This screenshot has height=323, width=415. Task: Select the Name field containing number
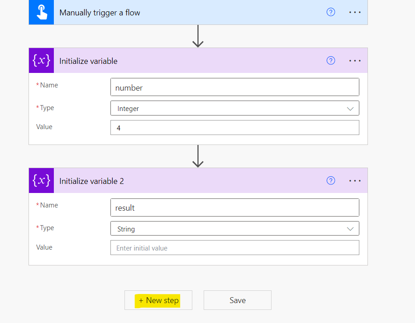coord(235,87)
